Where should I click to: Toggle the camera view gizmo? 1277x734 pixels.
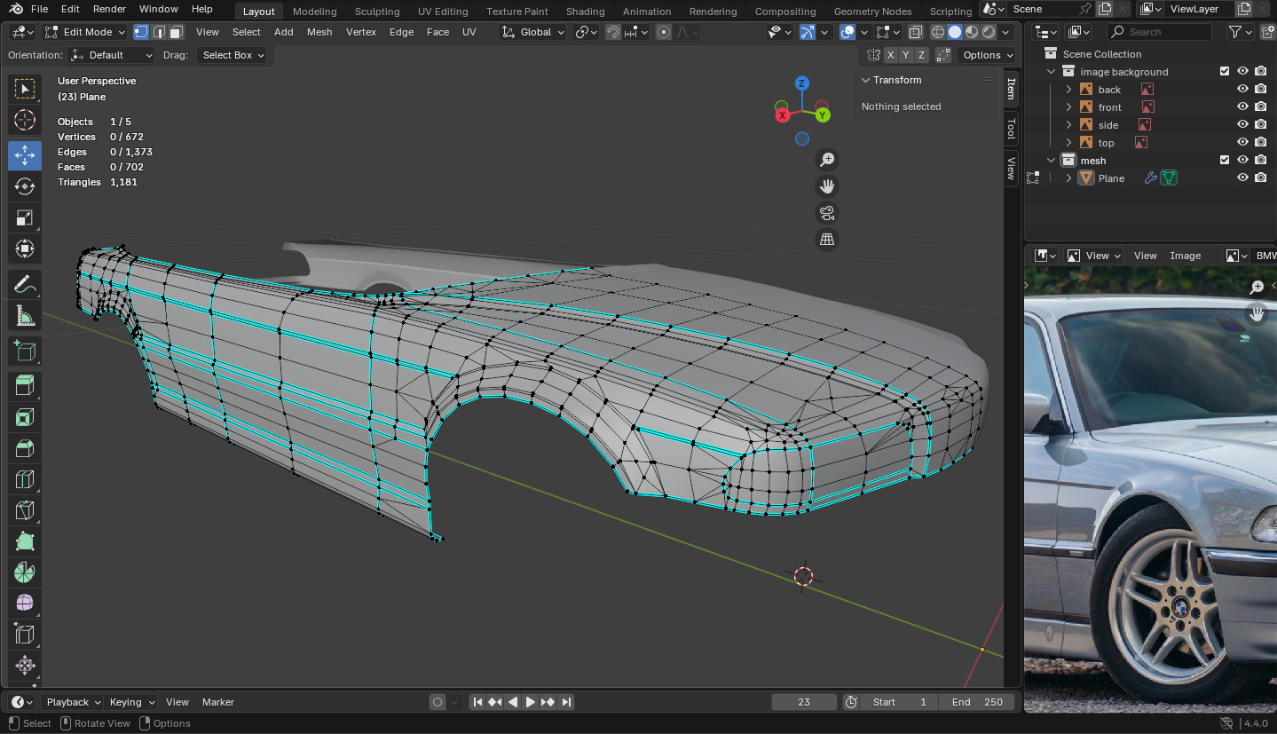click(827, 213)
